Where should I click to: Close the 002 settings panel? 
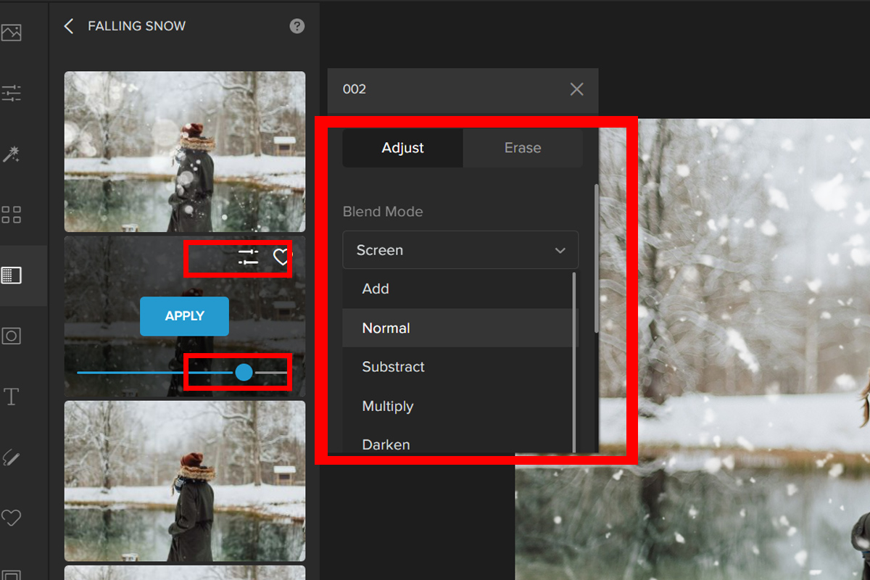click(576, 89)
